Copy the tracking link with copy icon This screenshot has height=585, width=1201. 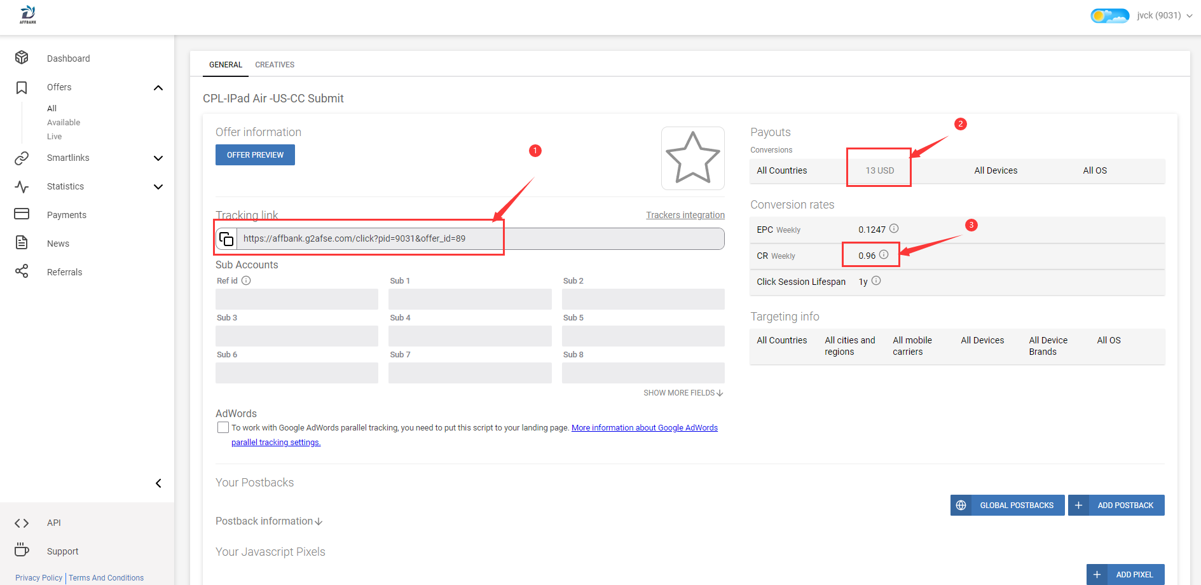[x=226, y=239]
